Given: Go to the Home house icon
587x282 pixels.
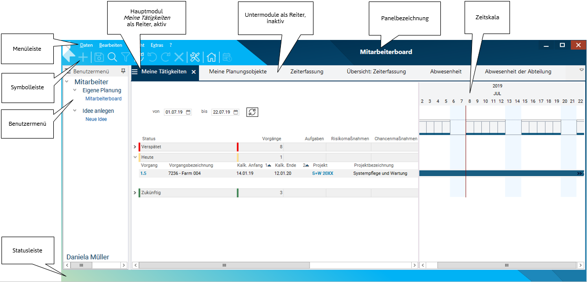Looking at the screenshot, I should click(x=211, y=57).
